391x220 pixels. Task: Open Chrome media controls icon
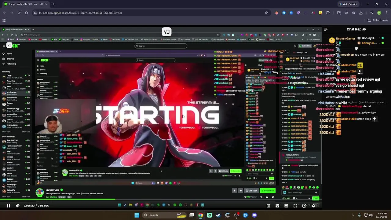click(x=372, y=13)
